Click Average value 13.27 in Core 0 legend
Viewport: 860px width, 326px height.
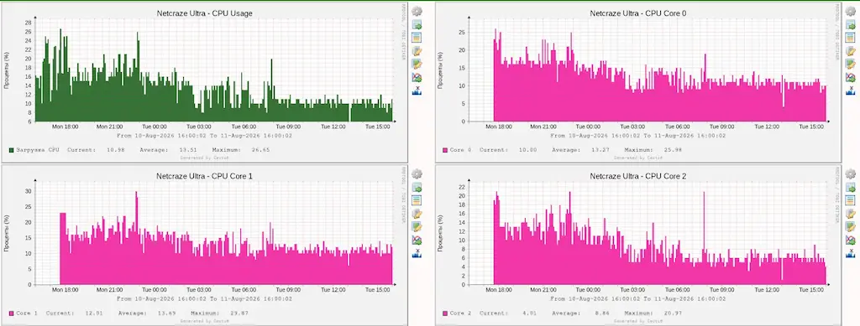(600, 149)
